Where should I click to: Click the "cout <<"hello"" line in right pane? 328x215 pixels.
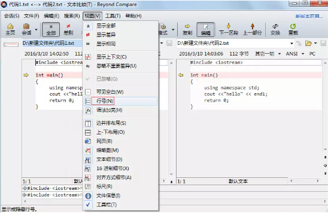(x=236, y=94)
